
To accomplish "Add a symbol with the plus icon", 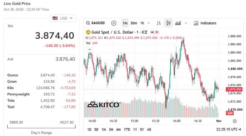I will (x=114, y=23).
